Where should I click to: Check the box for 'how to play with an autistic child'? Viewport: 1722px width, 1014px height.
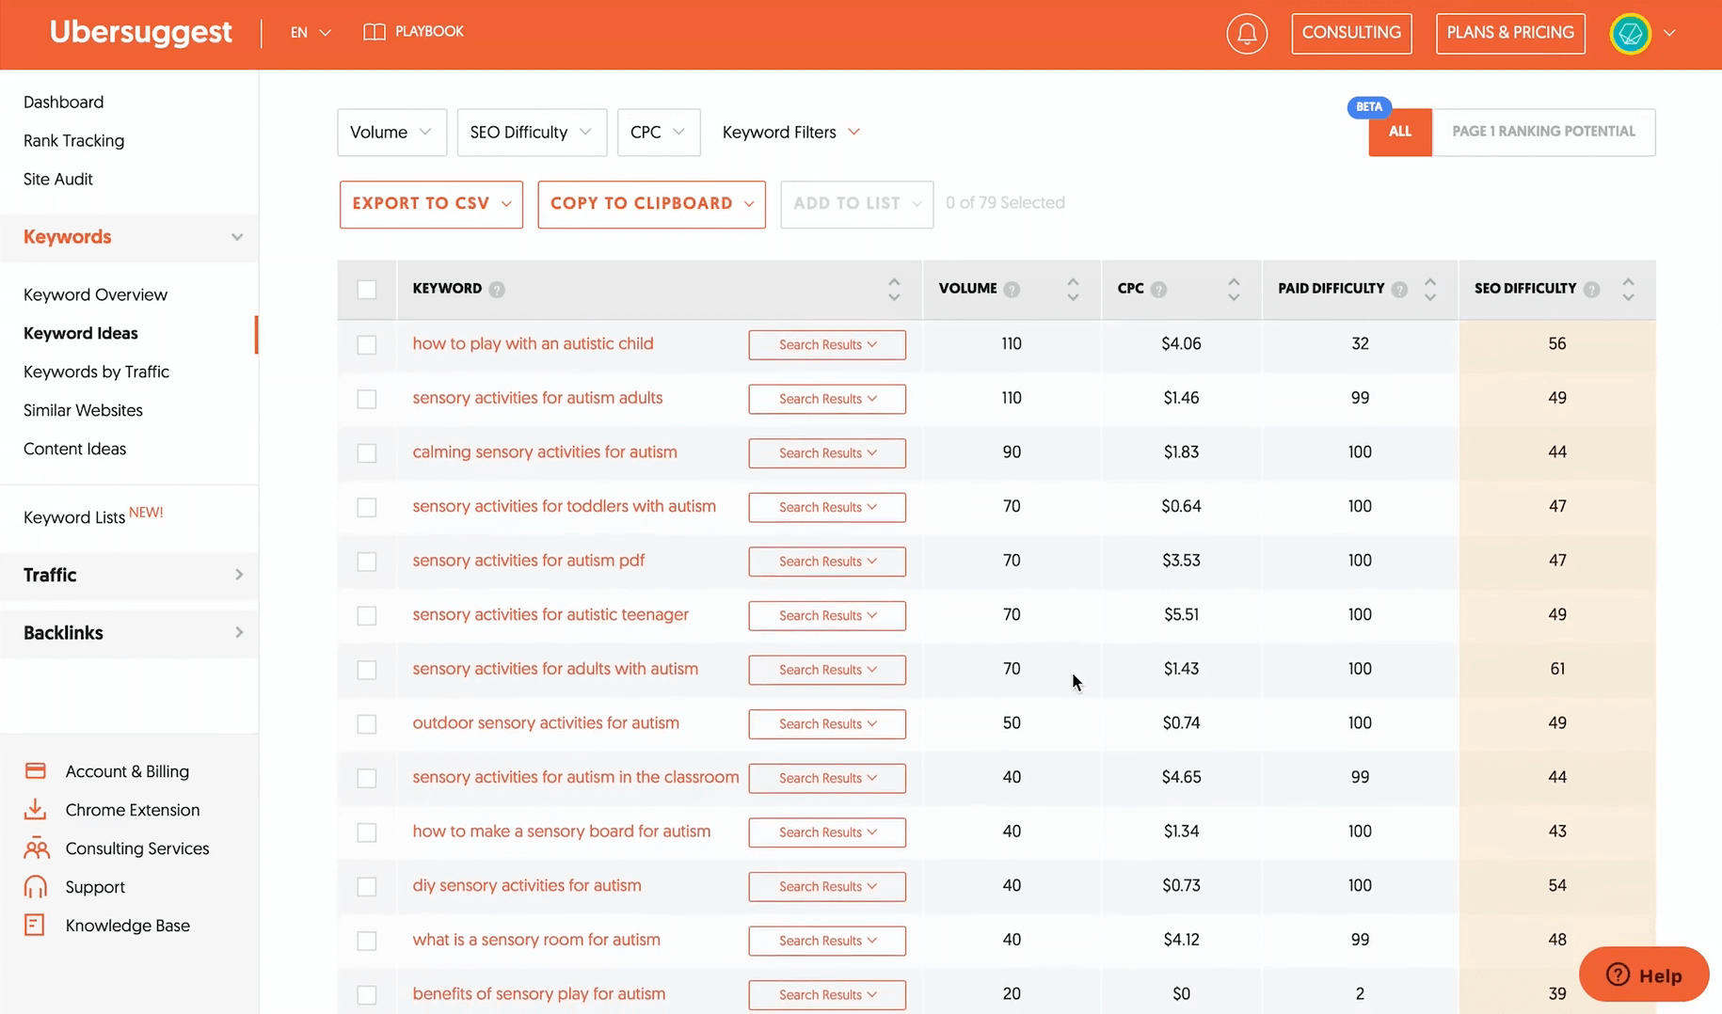tap(367, 344)
